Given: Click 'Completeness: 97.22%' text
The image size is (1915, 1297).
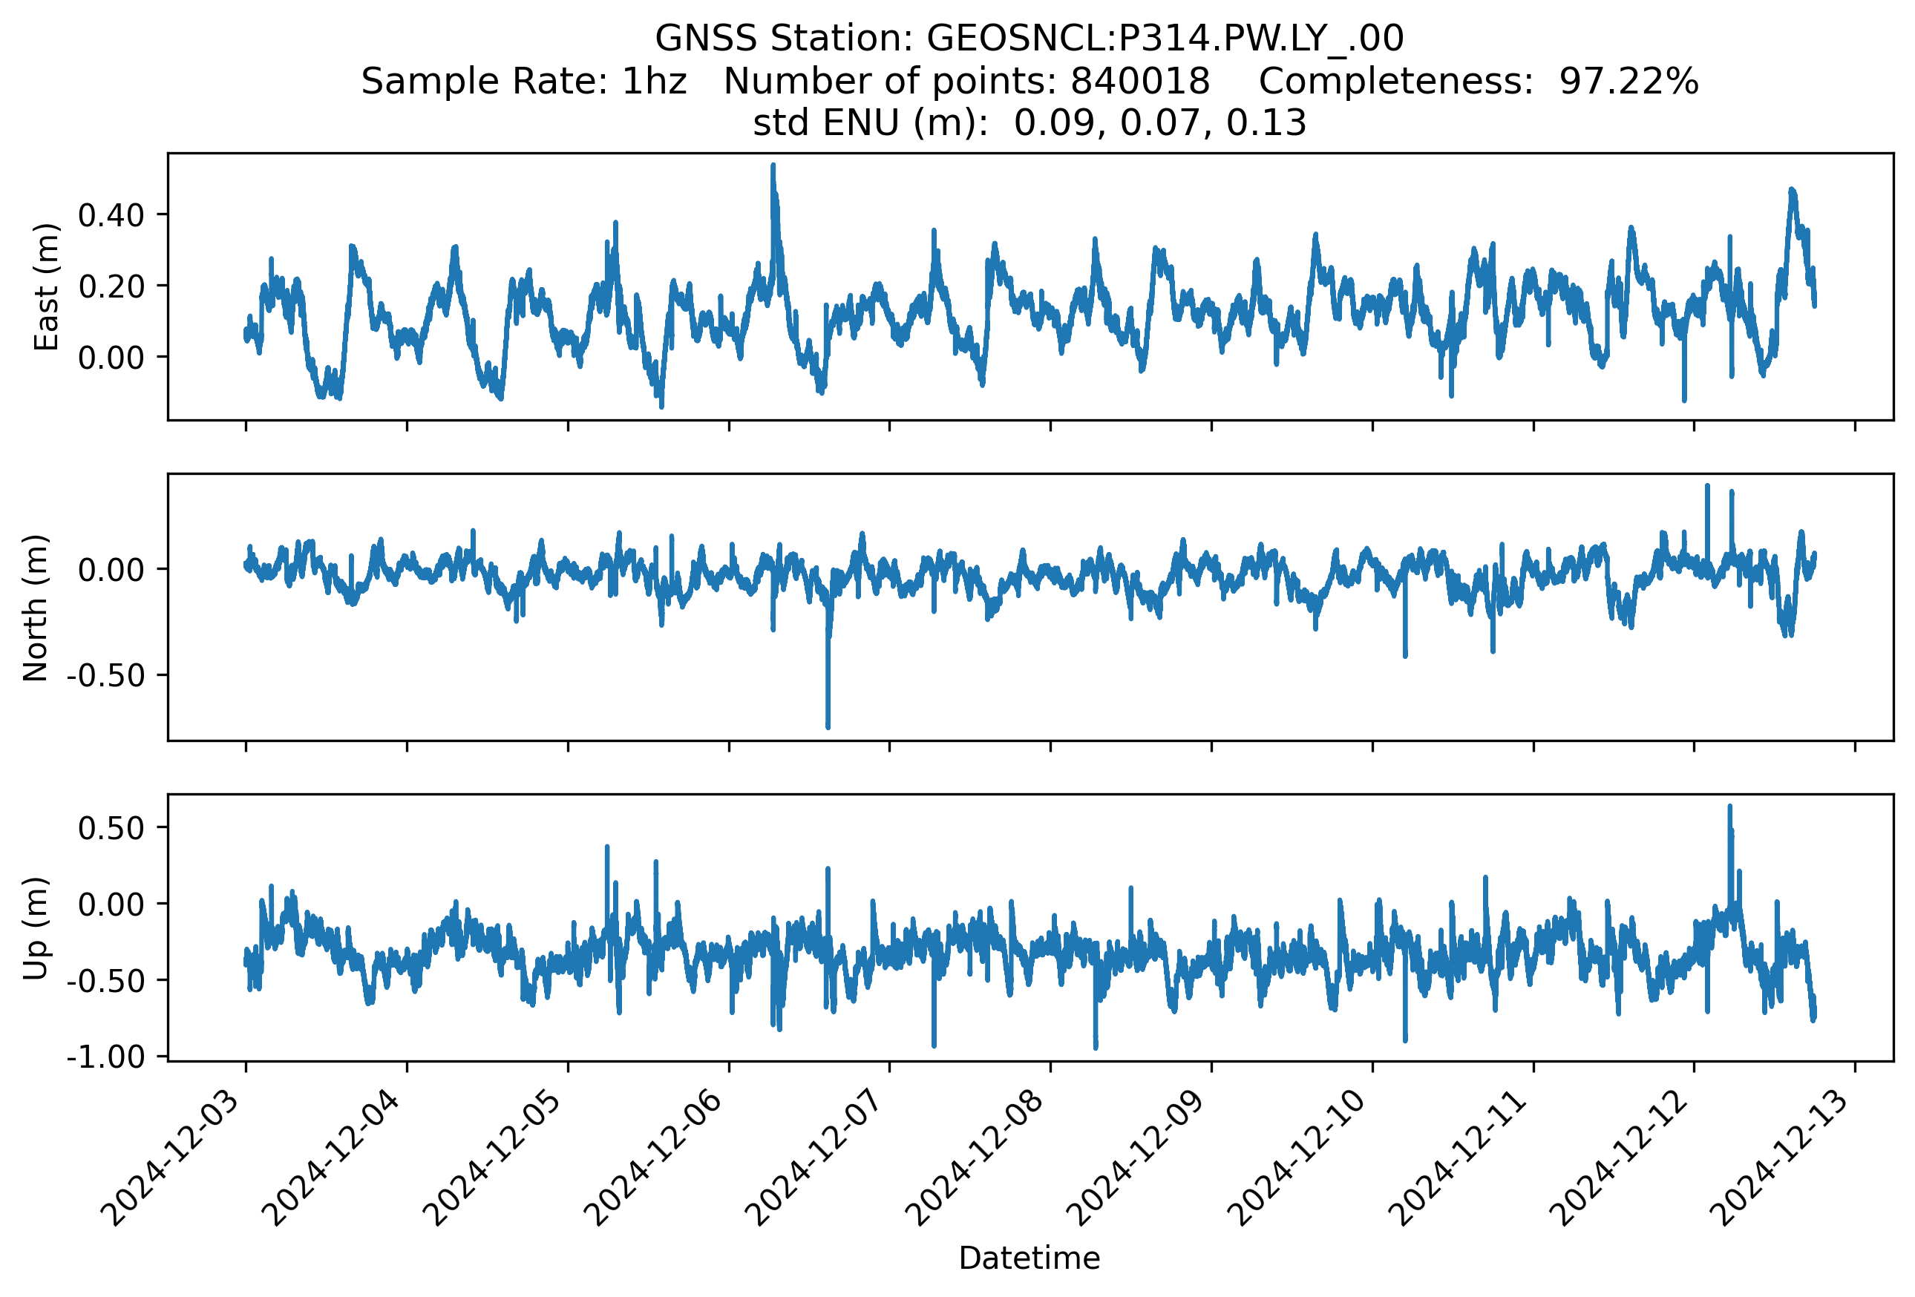Looking at the screenshot, I should (x=1479, y=82).
